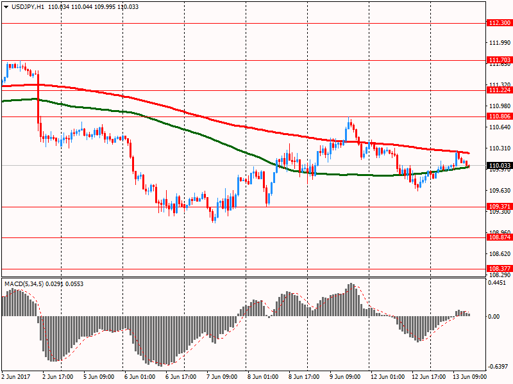Click the 6 Jun 01:00 time axis label
This screenshot has height=384, width=513.
(x=140, y=377)
